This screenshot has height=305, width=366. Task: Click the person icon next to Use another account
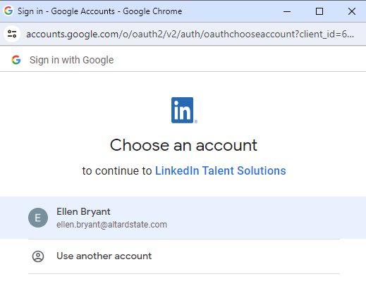point(38,256)
